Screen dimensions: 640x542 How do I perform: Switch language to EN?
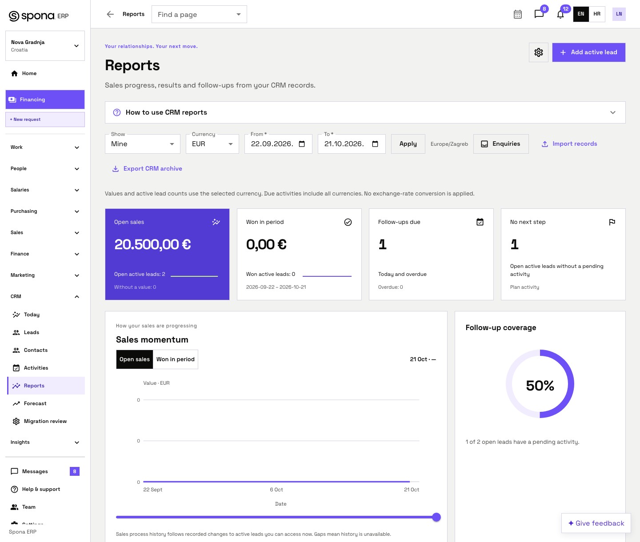click(581, 14)
